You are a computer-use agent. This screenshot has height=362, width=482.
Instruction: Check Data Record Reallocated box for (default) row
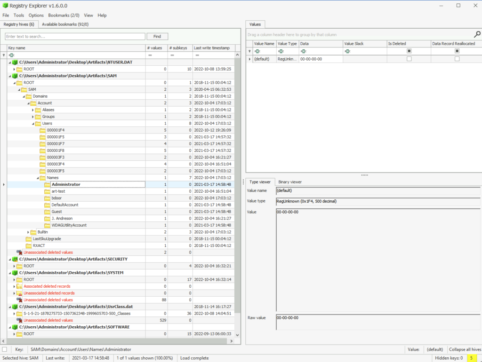(457, 59)
